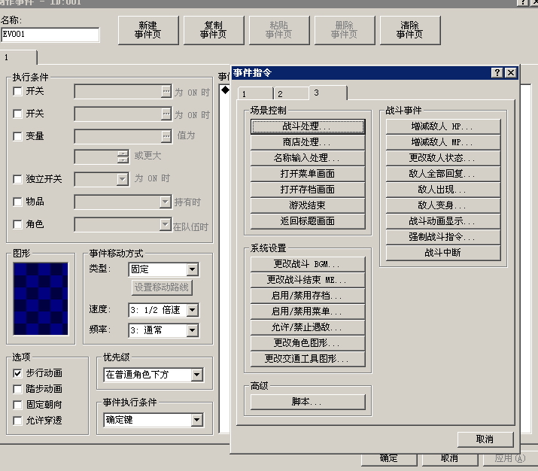Viewport: 538px width, 471px height.
Task: Click 打开菜单画面 button
Action: pyautogui.click(x=308, y=174)
